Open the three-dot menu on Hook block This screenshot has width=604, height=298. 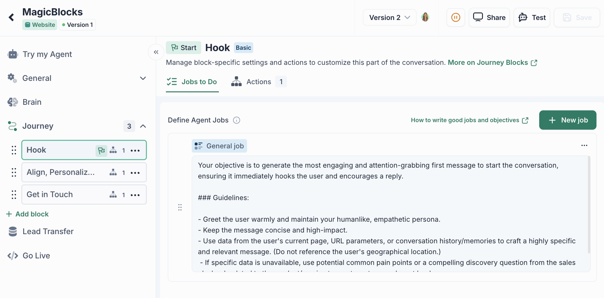(x=135, y=150)
